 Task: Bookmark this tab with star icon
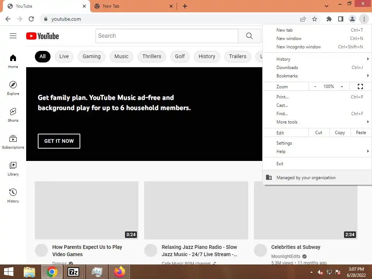point(315,19)
